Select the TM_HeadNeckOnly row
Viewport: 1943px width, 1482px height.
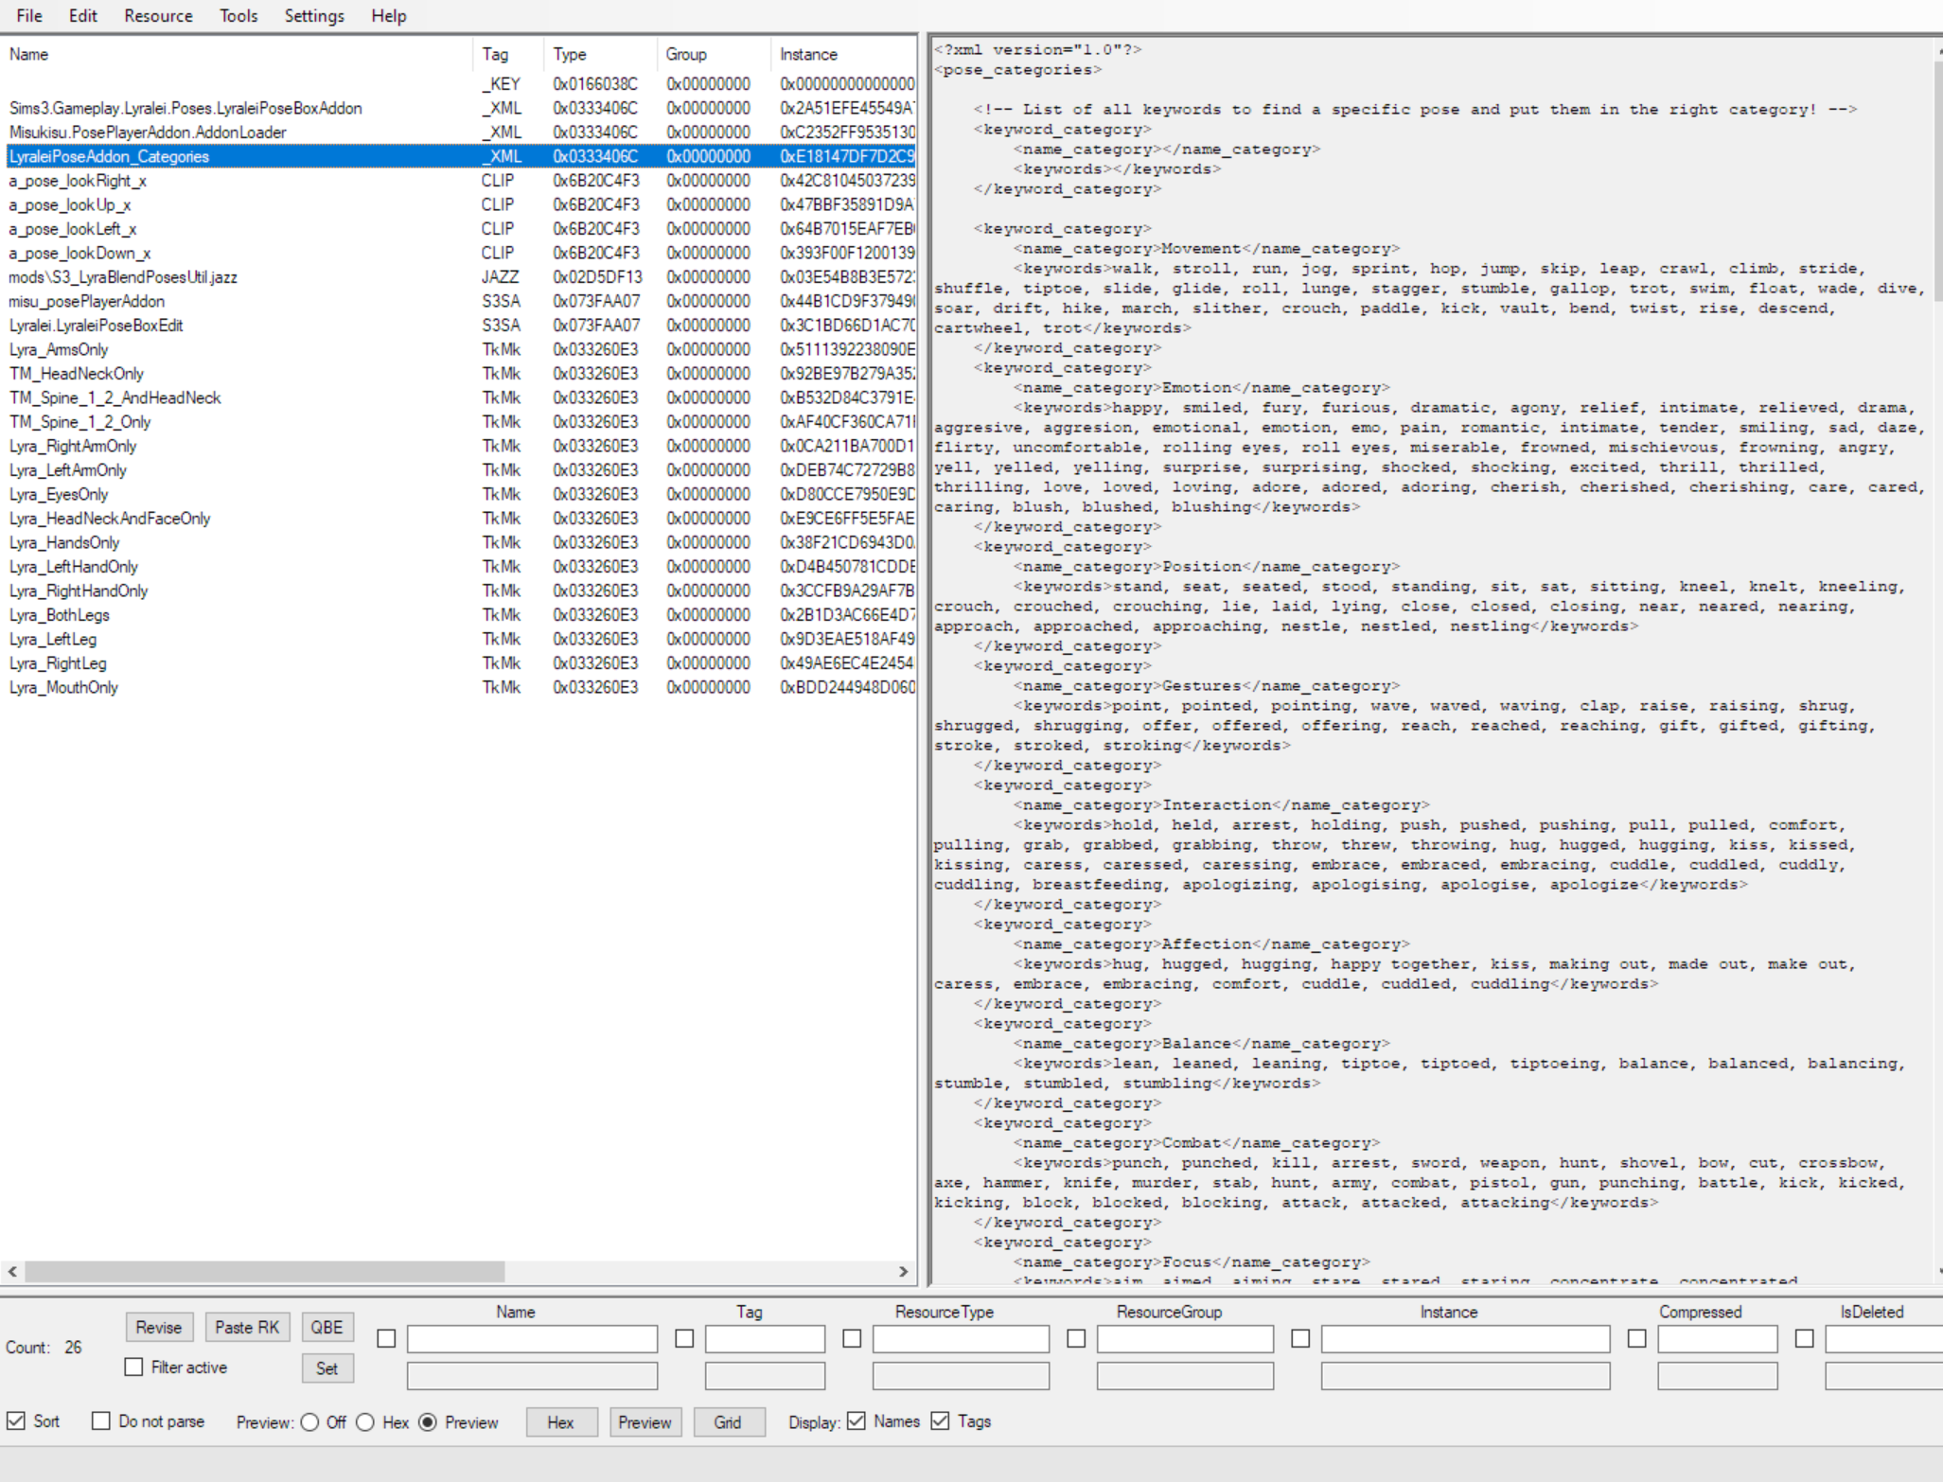tap(460, 374)
